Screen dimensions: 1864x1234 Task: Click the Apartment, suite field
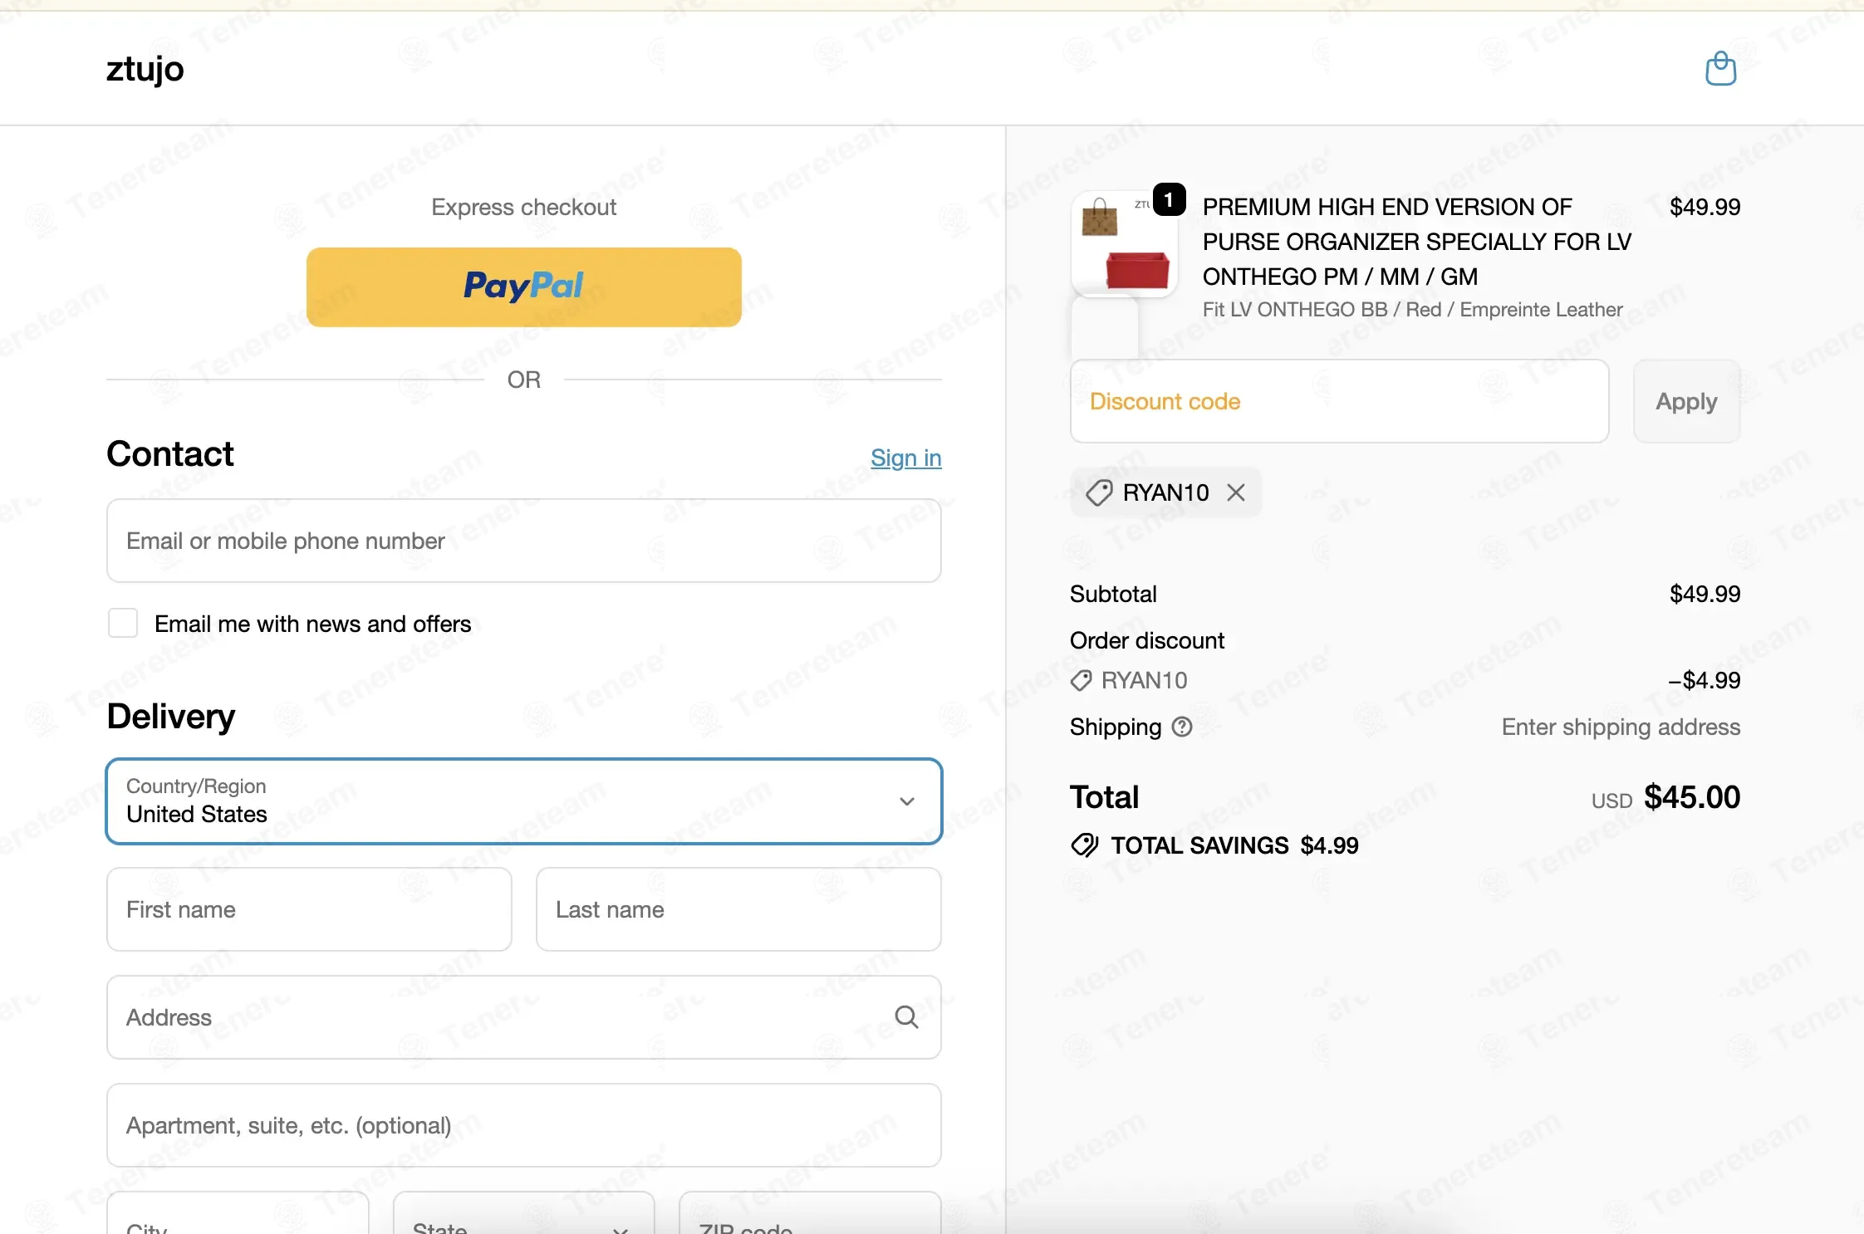click(524, 1125)
